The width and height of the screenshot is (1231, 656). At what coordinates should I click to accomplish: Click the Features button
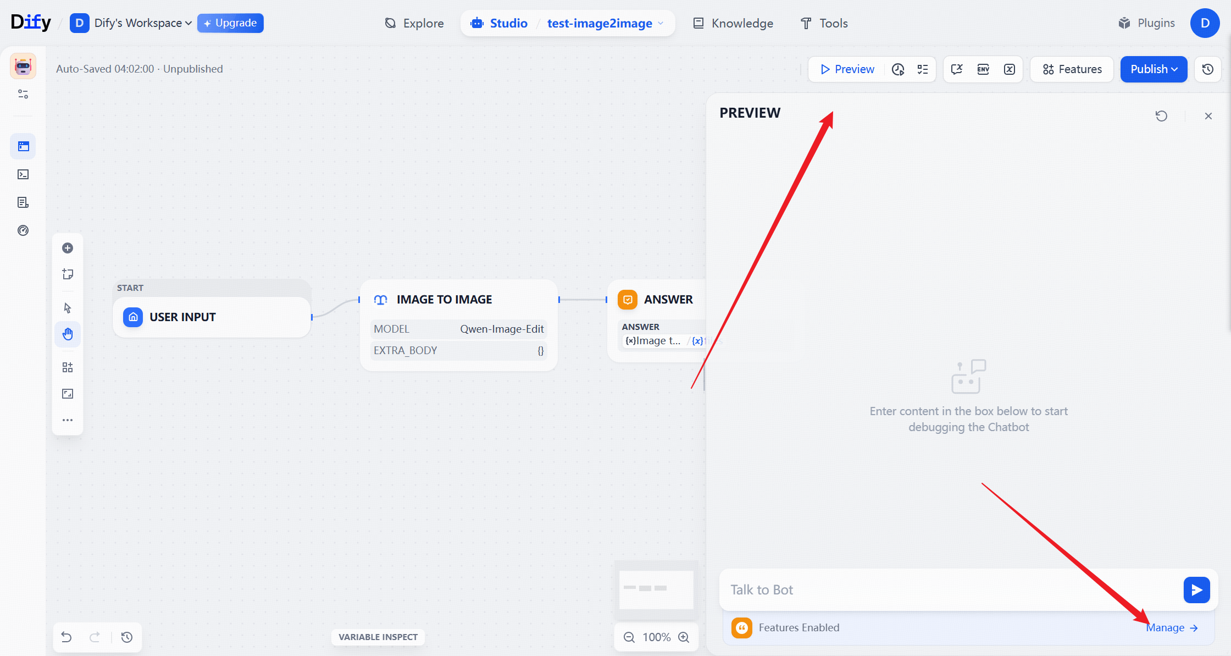coord(1072,69)
